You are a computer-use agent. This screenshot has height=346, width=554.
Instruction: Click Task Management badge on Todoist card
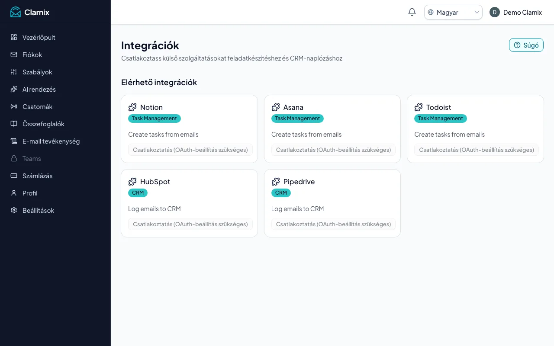click(441, 119)
